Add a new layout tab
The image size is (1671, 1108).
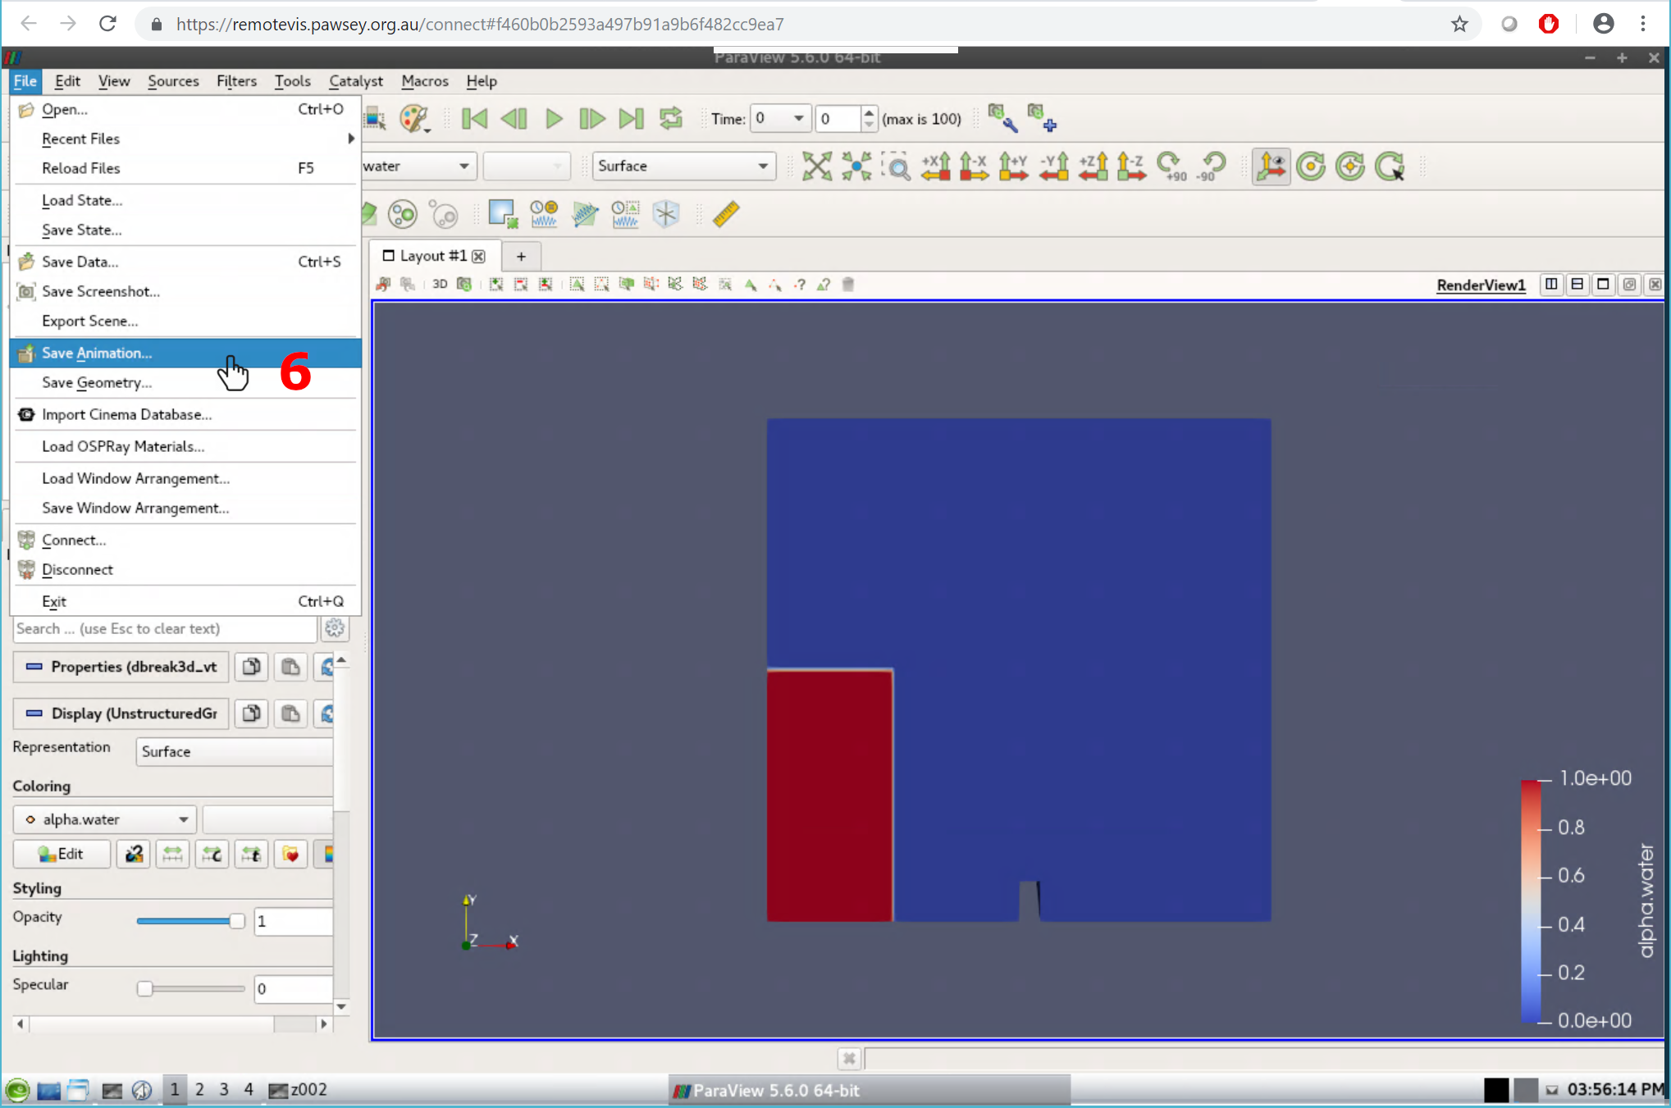coord(521,257)
